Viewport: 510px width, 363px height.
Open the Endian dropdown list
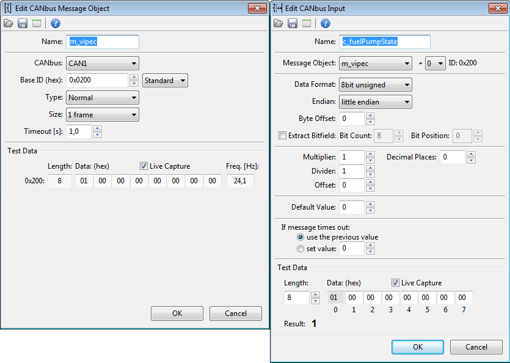pyautogui.click(x=375, y=101)
